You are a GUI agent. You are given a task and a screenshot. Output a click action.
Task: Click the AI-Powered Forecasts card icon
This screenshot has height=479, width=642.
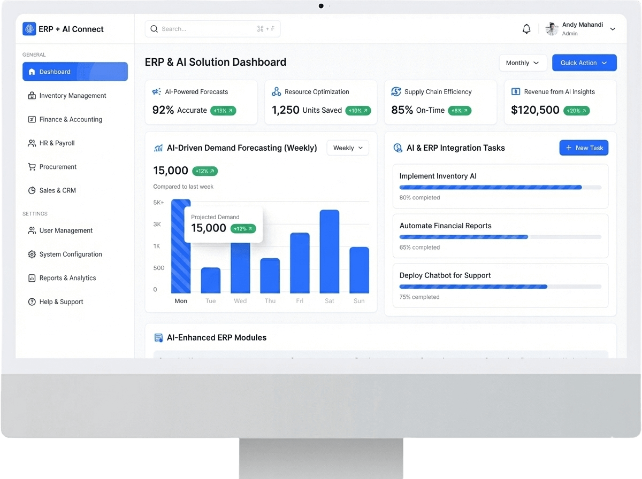coord(157,92)
